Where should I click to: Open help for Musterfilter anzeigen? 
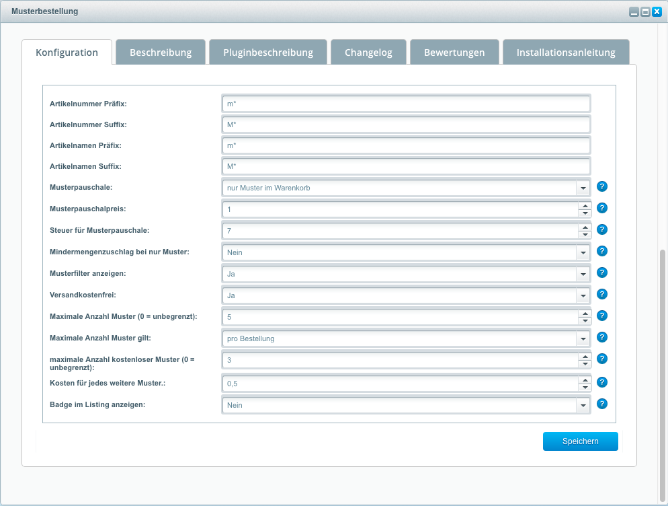pyautogui.click(x=602, y=273)
